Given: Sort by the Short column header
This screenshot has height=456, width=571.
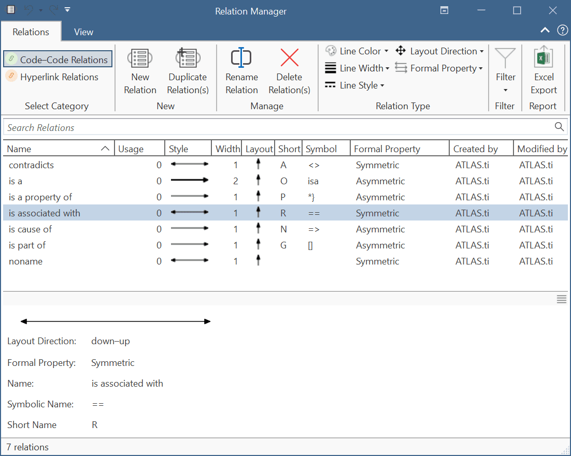Looking at the screenshot, I should pos(289,149).
